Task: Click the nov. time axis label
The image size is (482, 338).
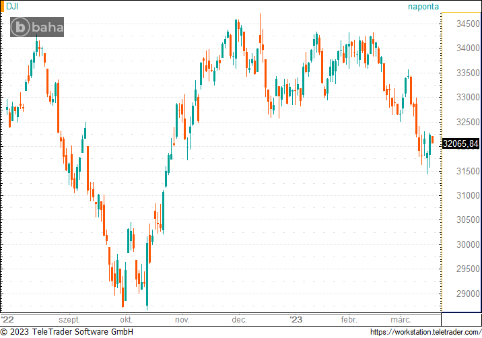Action: (x=182, y=320)
